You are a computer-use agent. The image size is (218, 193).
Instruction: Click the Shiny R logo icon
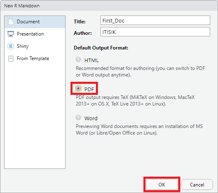coord(11,46)
